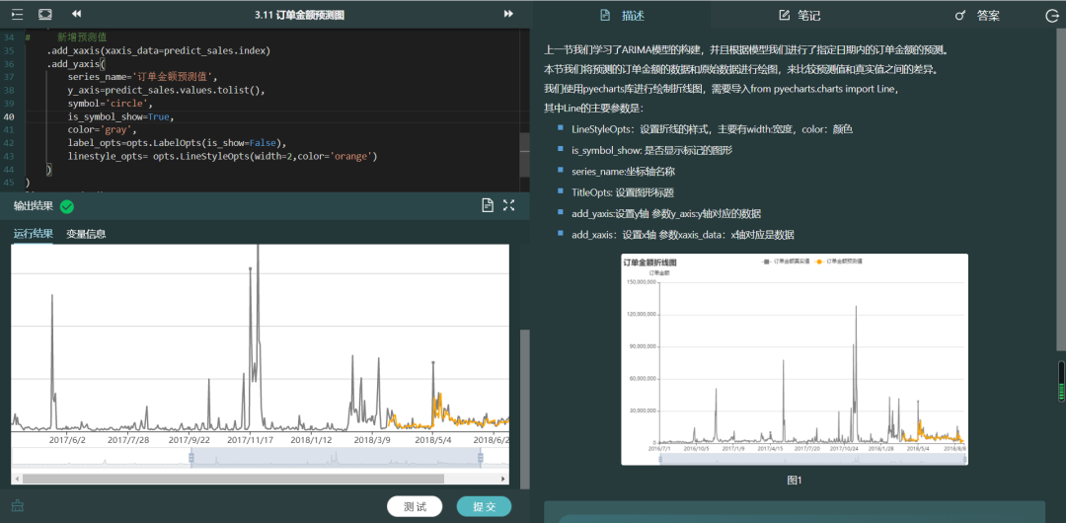Go to previous lesson with rewind arrows

77,14
